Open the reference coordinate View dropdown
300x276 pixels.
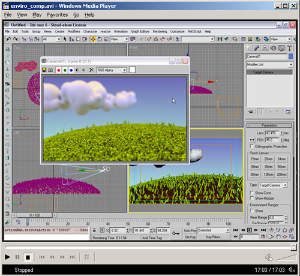pyautogui.click(x=119, y=39)
